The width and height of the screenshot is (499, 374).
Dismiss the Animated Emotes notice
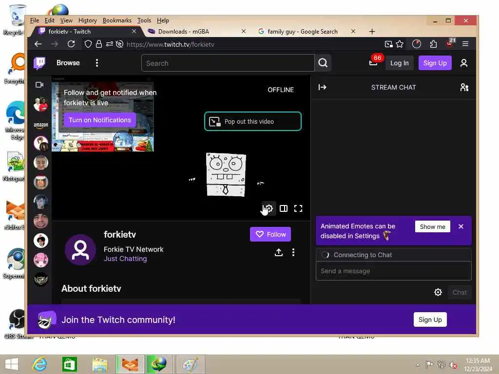[x=461, y=226]
